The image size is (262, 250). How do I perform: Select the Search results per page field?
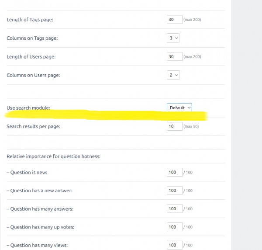pos(174,126)
